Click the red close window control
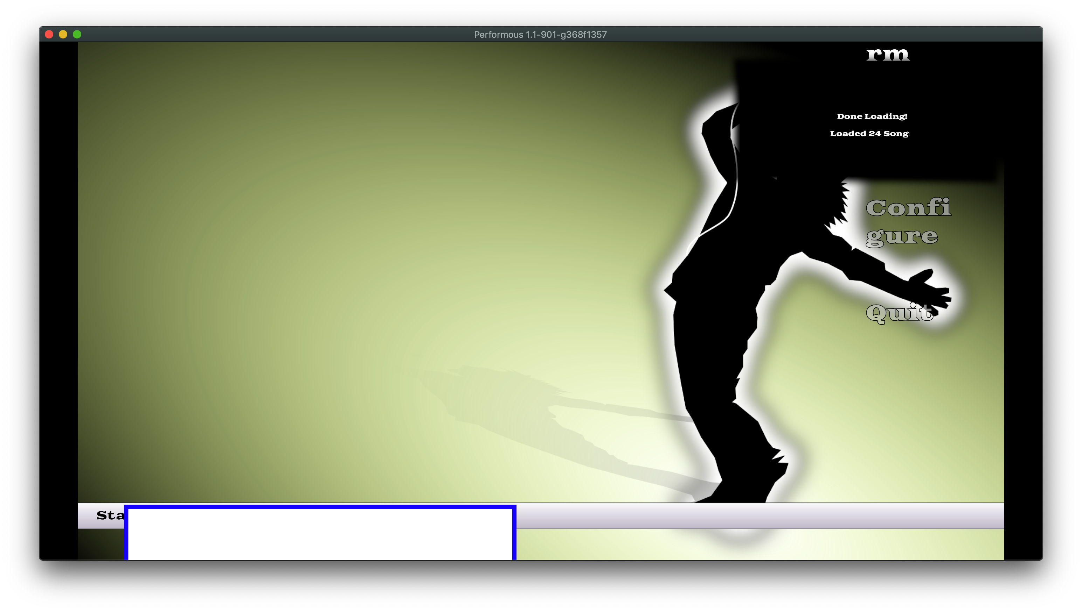 point(49,34)
